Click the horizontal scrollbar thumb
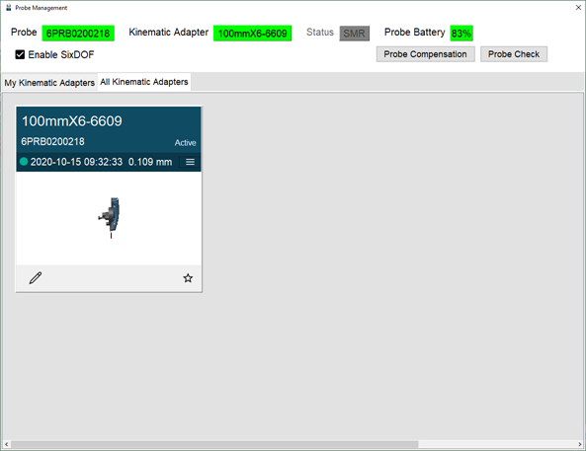This screenshot has width=586, height=451. [x=214, y=444]
